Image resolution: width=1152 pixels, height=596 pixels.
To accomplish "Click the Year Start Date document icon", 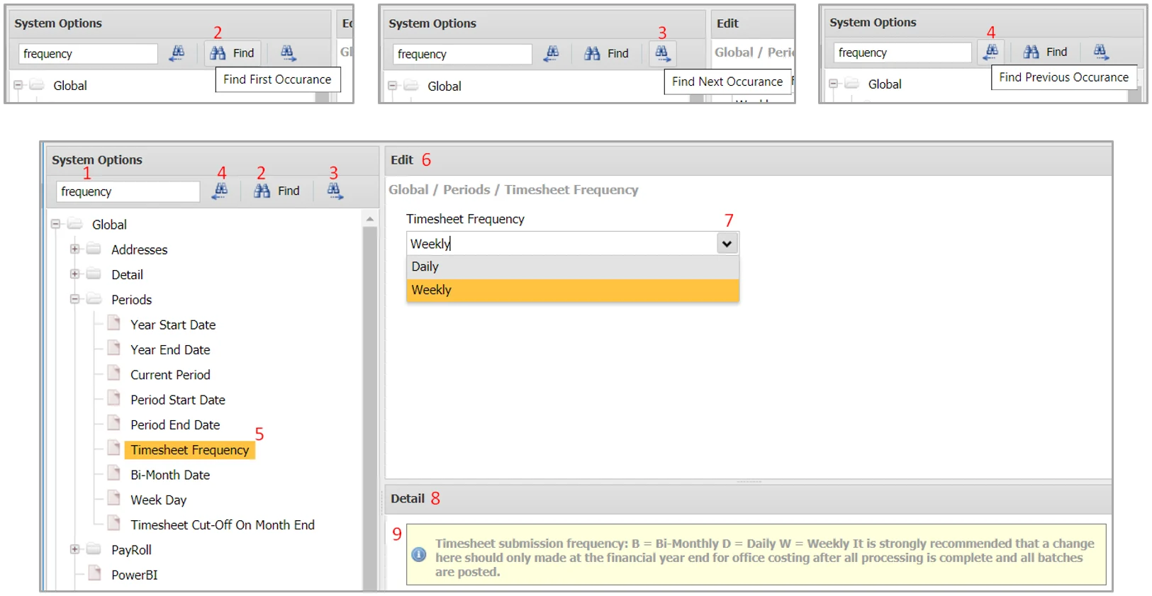I will (113, 324).
